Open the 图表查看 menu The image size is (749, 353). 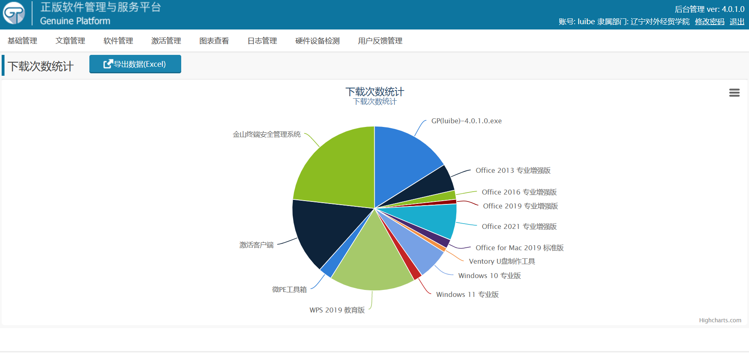214,41
